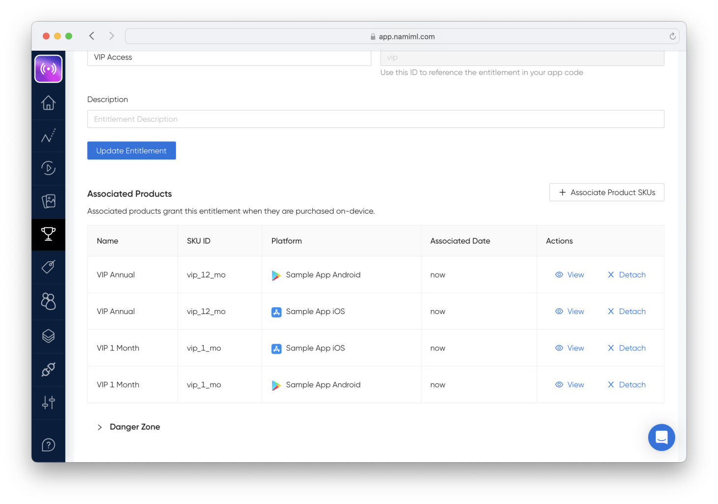Viewport: 718px width, 504px height.
Task: Expand the Danger Zone section
Action: (129, 427)
